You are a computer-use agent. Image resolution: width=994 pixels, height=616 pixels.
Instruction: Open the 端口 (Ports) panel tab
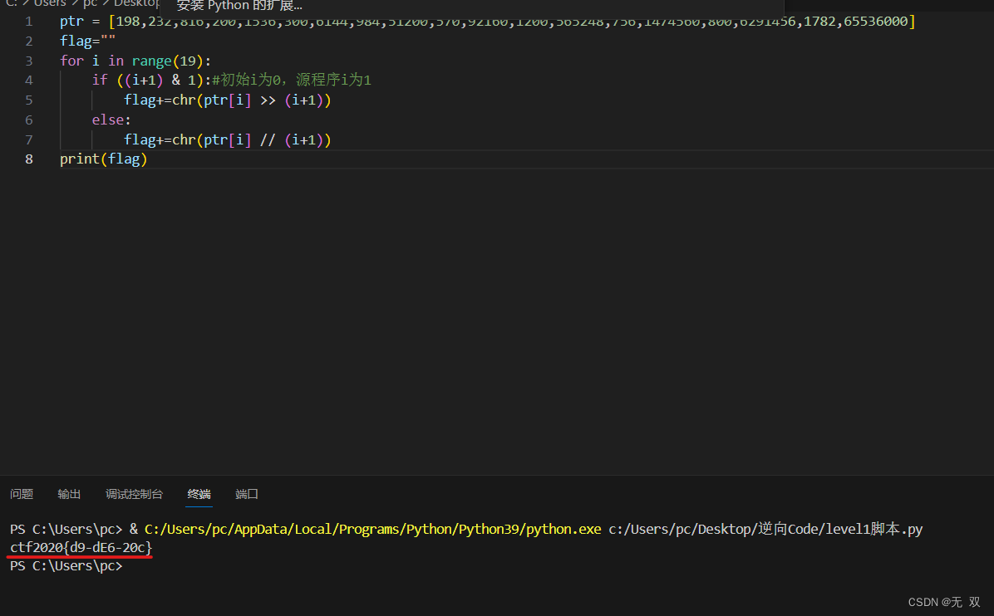246,494
